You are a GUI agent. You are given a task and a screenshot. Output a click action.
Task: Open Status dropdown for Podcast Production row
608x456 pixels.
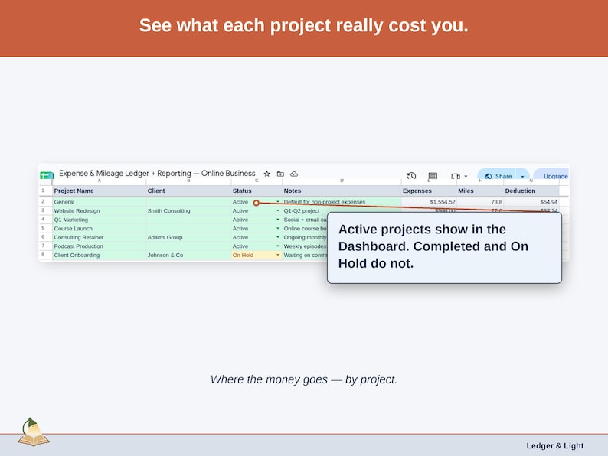[278, 246]
